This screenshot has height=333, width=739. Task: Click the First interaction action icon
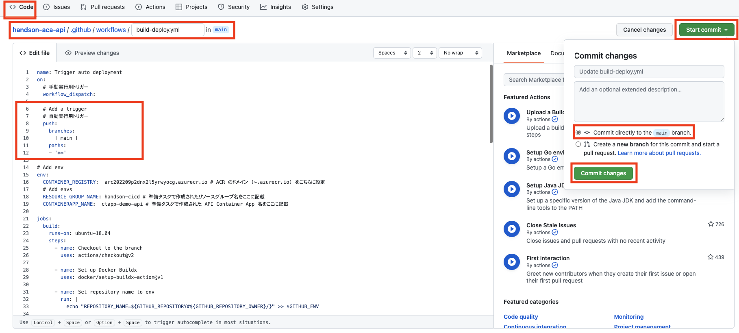tap(512, 262)
